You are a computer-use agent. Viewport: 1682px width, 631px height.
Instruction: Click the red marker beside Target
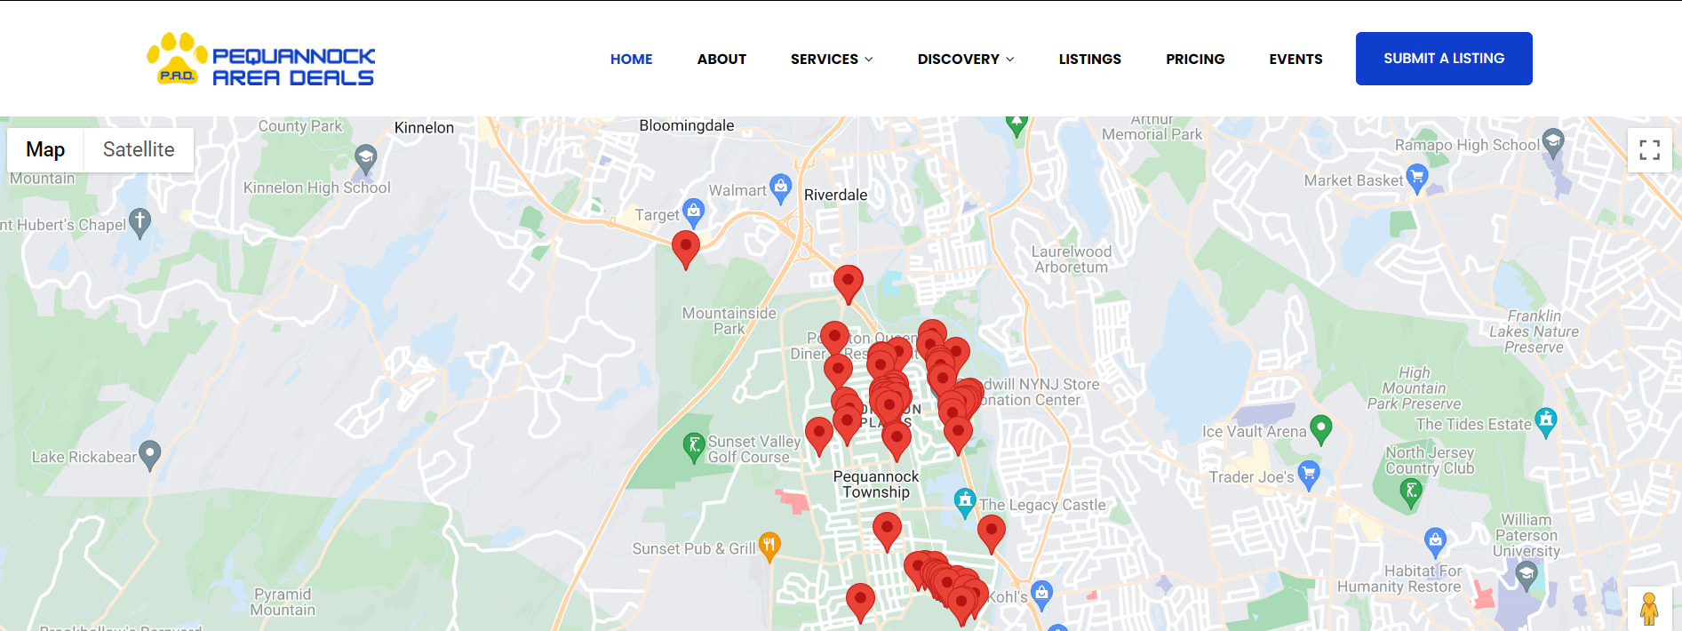click(686, 248)
